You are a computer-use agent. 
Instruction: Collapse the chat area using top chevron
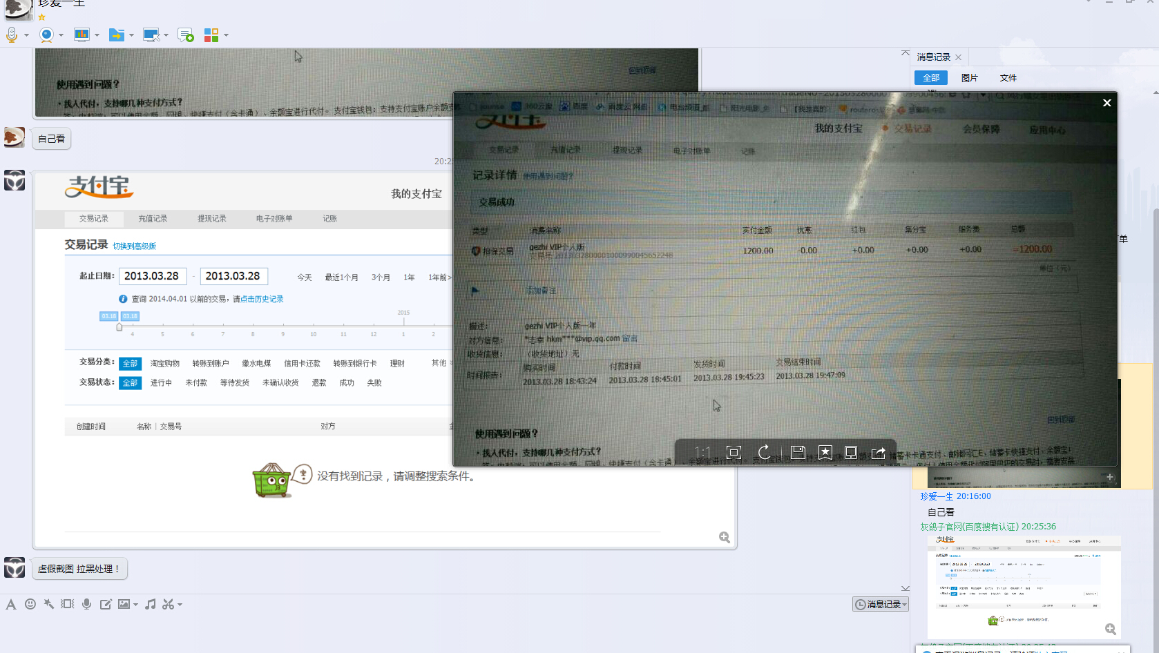tap(905, 53)
